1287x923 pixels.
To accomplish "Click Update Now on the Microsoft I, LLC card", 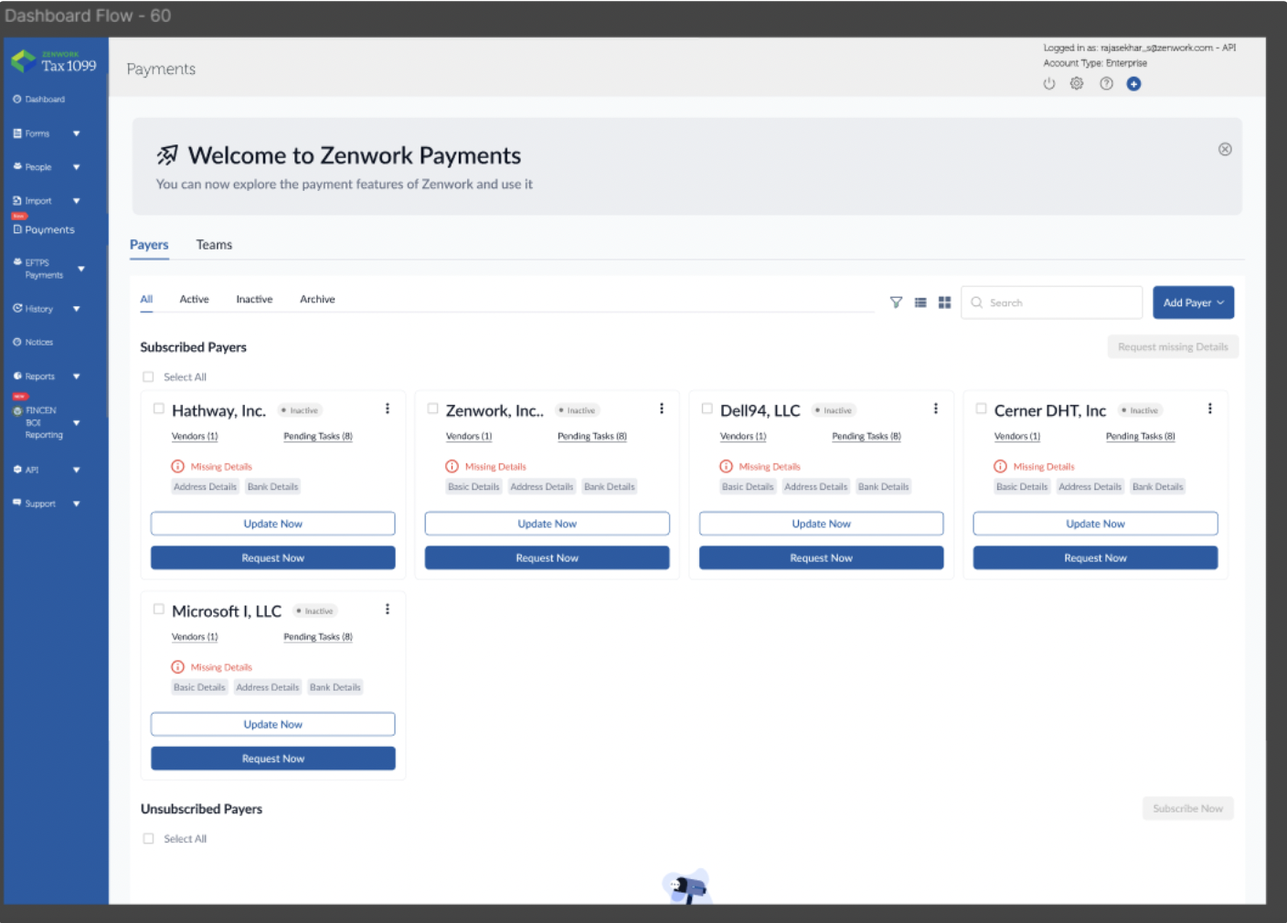I will point(272,724).
